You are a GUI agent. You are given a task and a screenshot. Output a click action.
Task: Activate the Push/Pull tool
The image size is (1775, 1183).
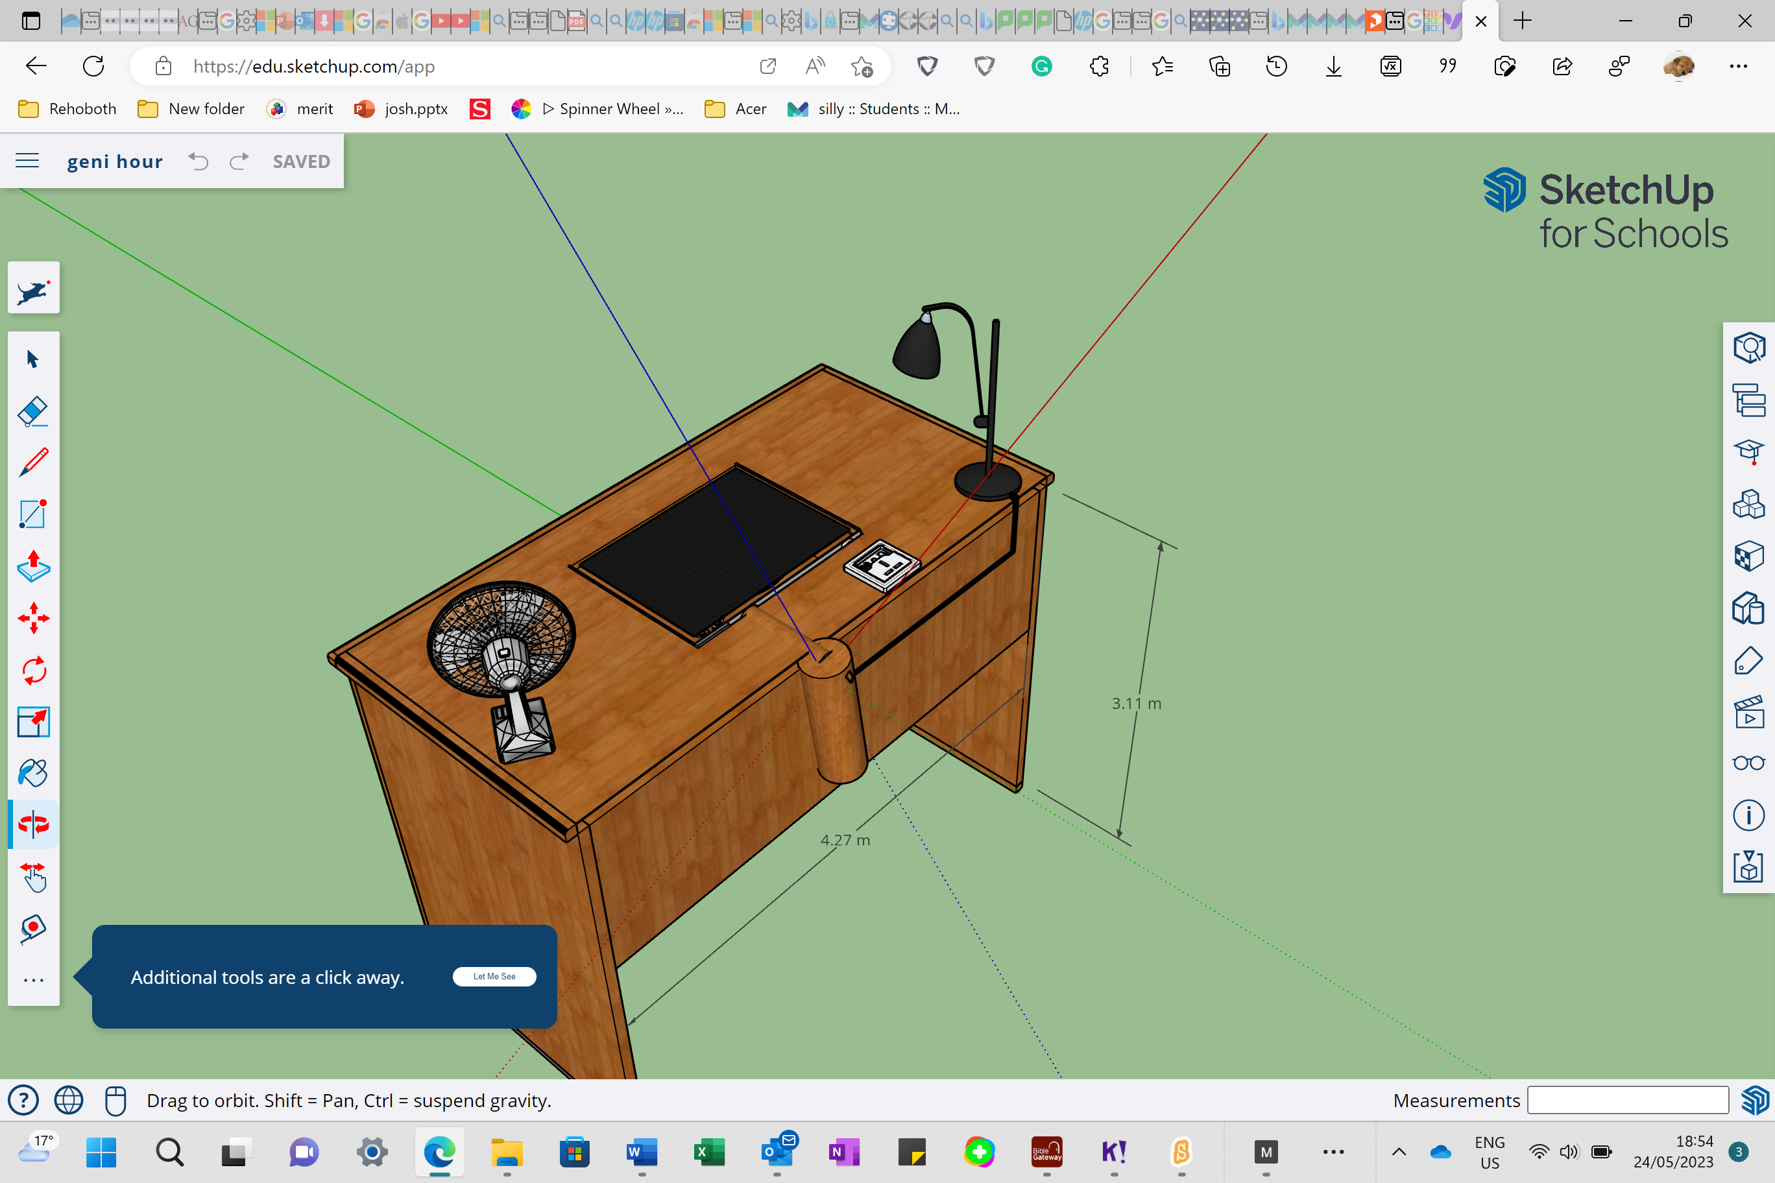(x=33, y=566)
